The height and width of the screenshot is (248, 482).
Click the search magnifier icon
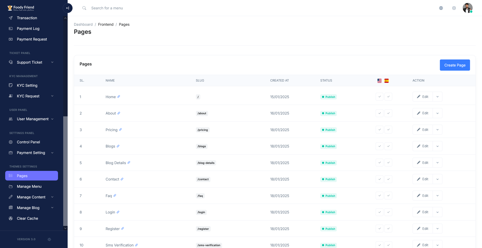tap(84, 8)
